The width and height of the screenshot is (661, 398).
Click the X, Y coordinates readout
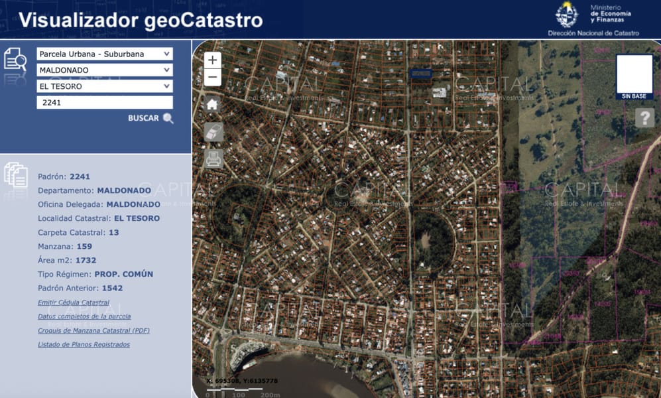click(242, 381)
